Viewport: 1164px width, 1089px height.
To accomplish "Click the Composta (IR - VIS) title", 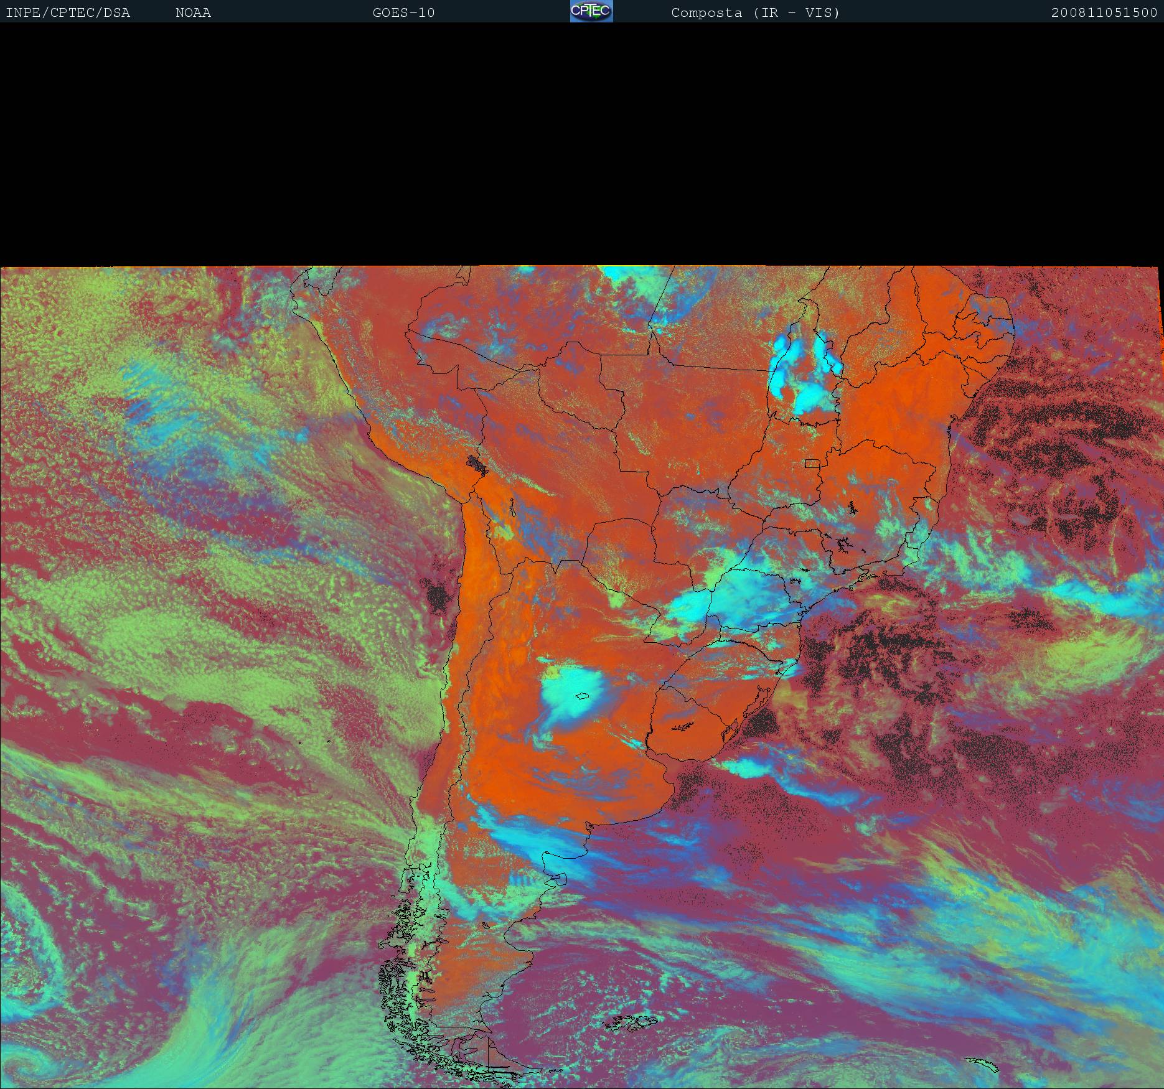I will click(755, 13).
